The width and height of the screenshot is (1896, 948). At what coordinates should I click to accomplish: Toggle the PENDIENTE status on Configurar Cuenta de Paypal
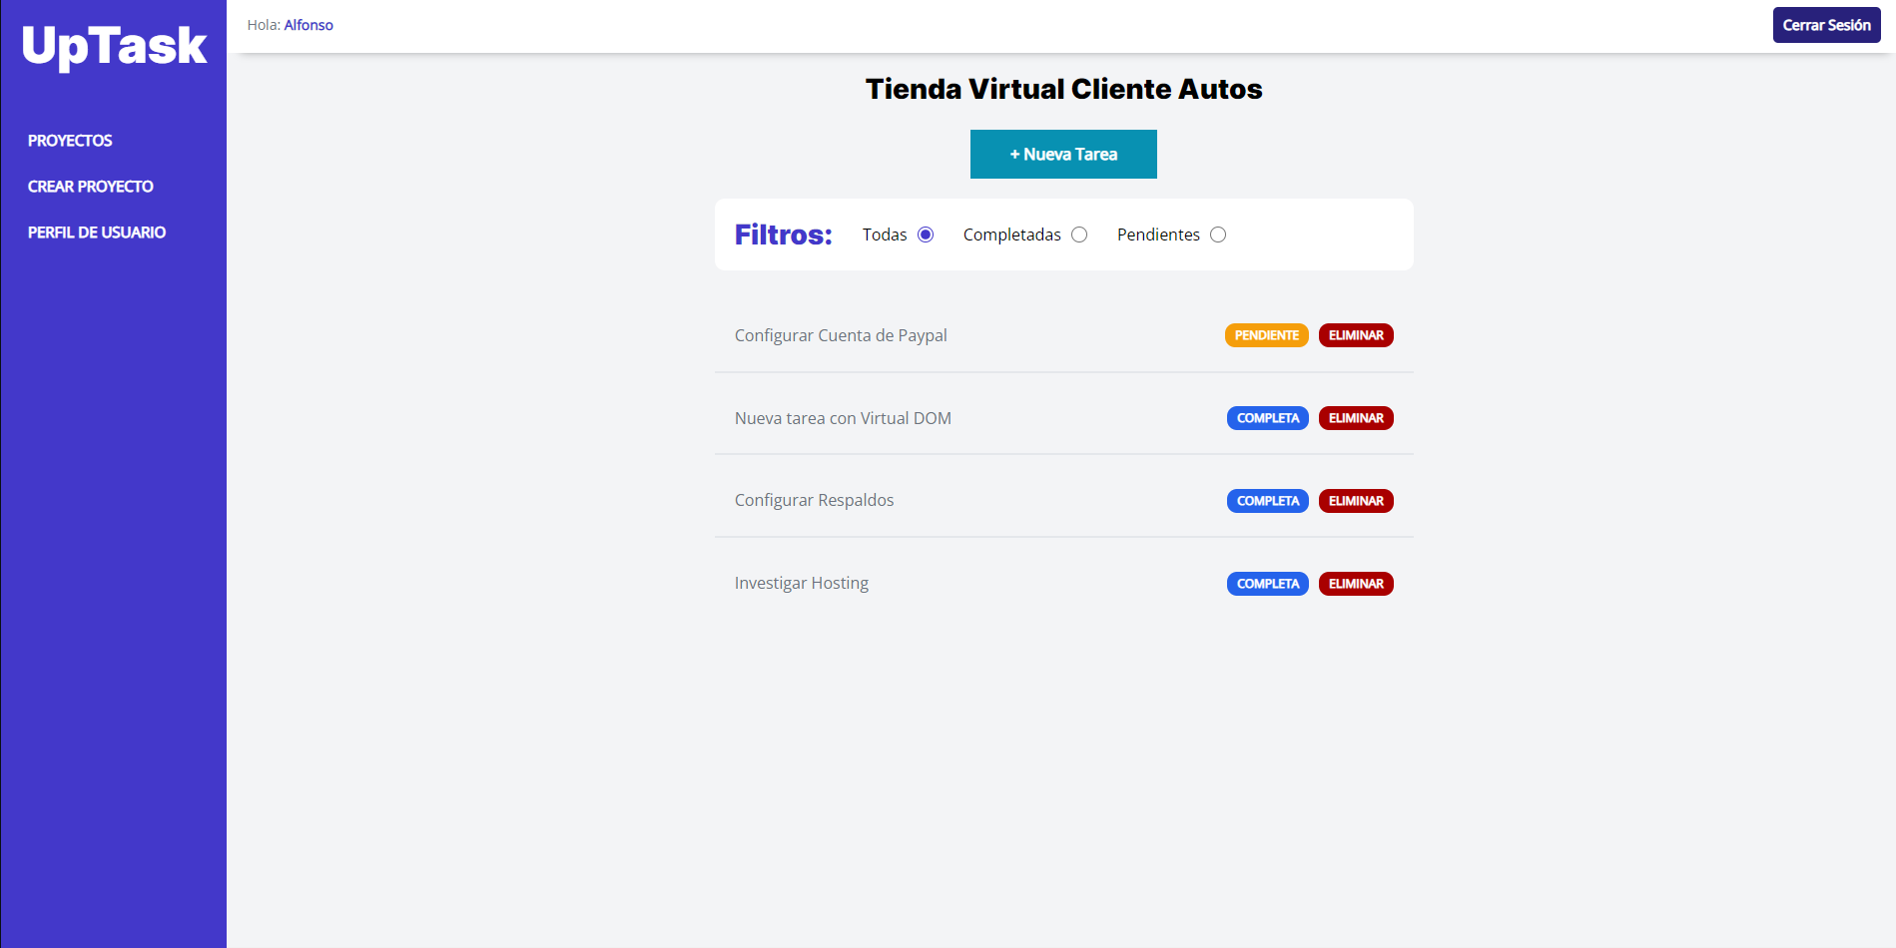1266,335
